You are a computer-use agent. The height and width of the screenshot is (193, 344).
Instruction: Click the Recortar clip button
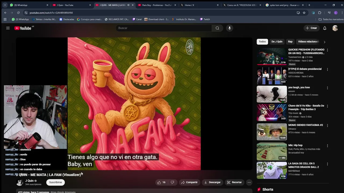pos(234,182)
